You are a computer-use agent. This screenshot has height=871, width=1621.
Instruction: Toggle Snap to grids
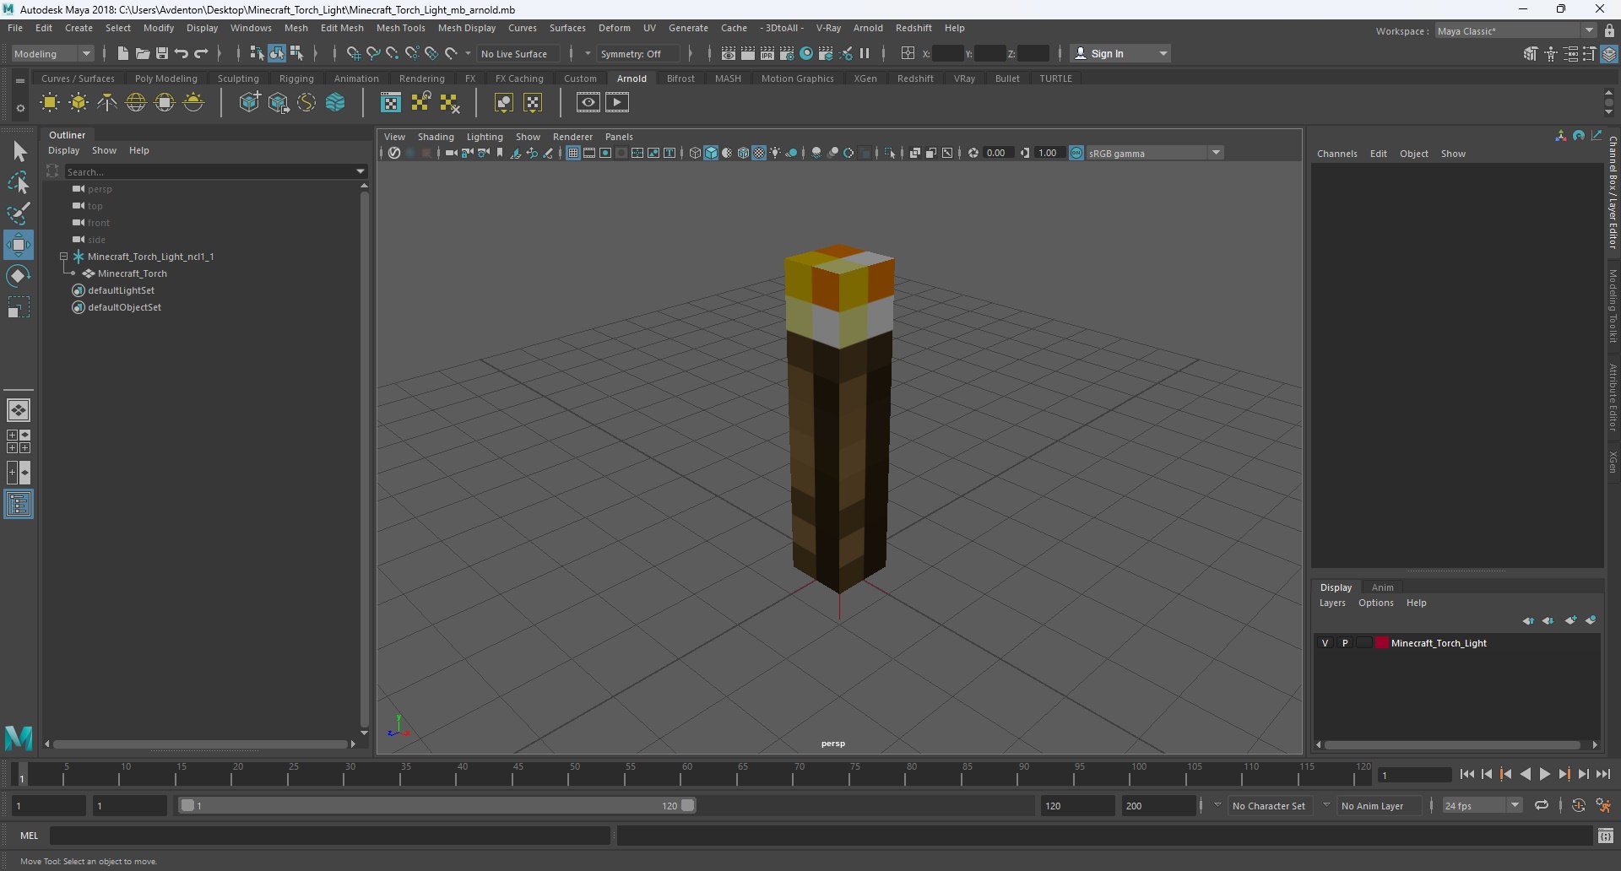point(354,53)
